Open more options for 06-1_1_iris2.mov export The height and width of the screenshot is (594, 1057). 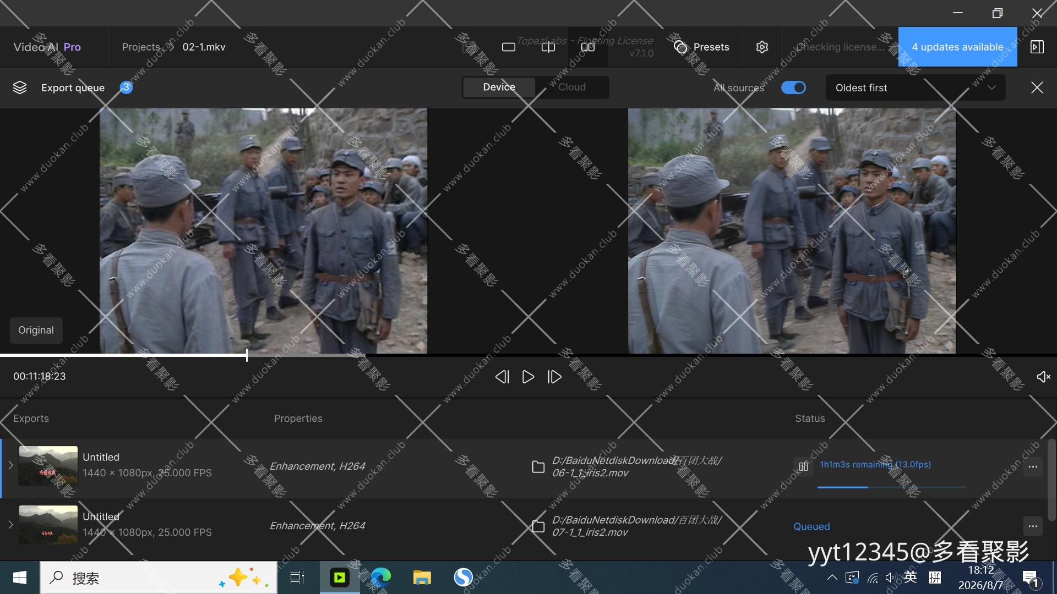coord(1033,467)
